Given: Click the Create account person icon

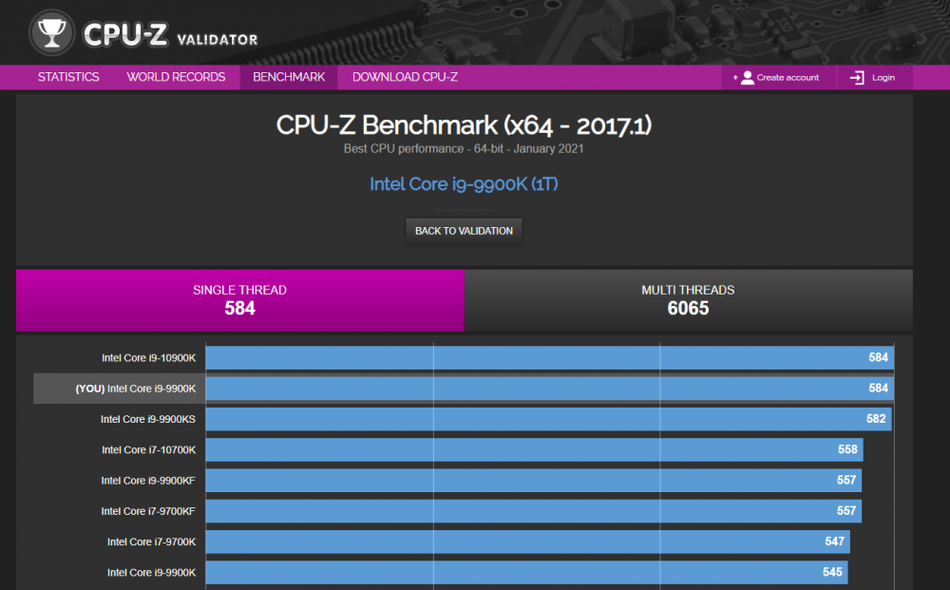Looking at the screenshot, I should pyautogui.click(x=747, y=78).
